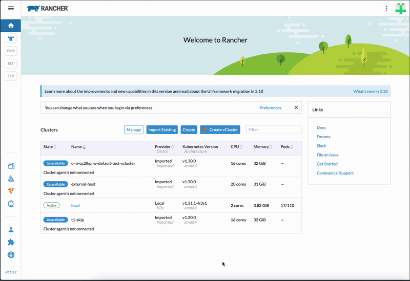
Task: Open Cluster Management from sidebar
Action: coord(11,166)
